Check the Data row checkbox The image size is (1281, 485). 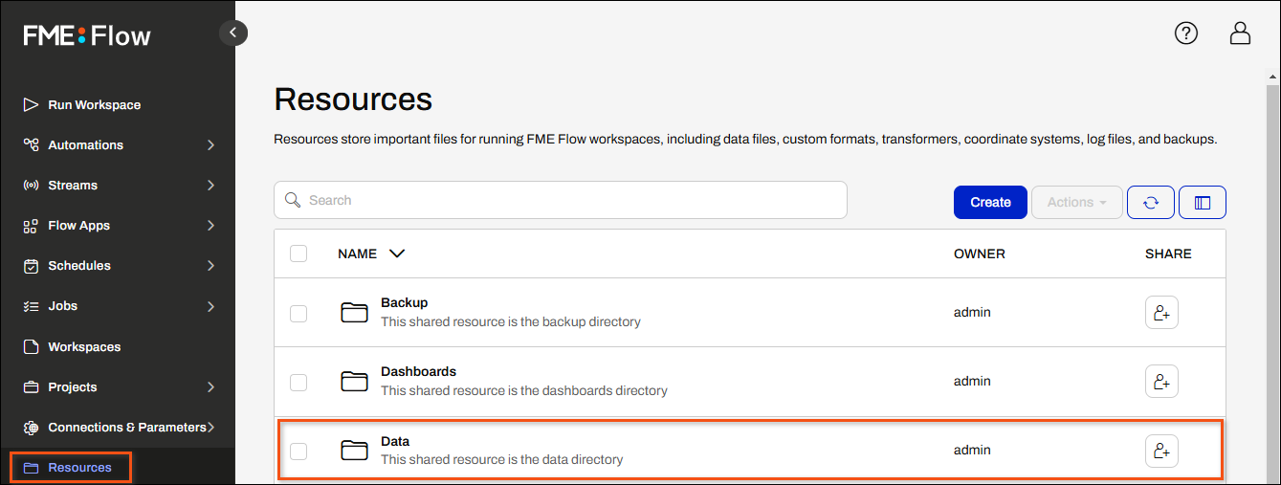[x=298, y=451]
